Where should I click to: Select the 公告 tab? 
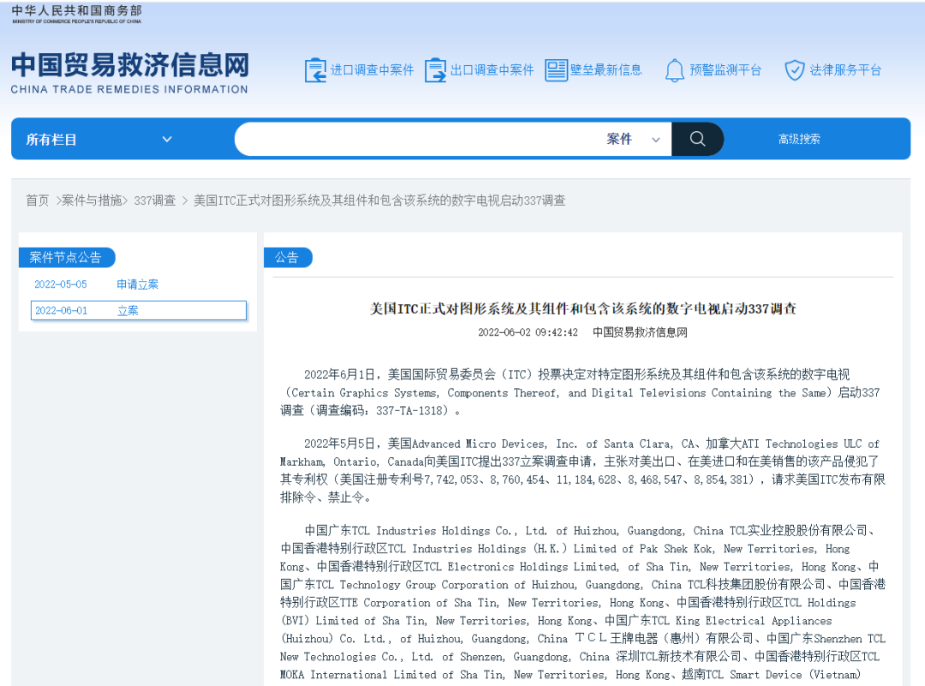coord(287,257)
